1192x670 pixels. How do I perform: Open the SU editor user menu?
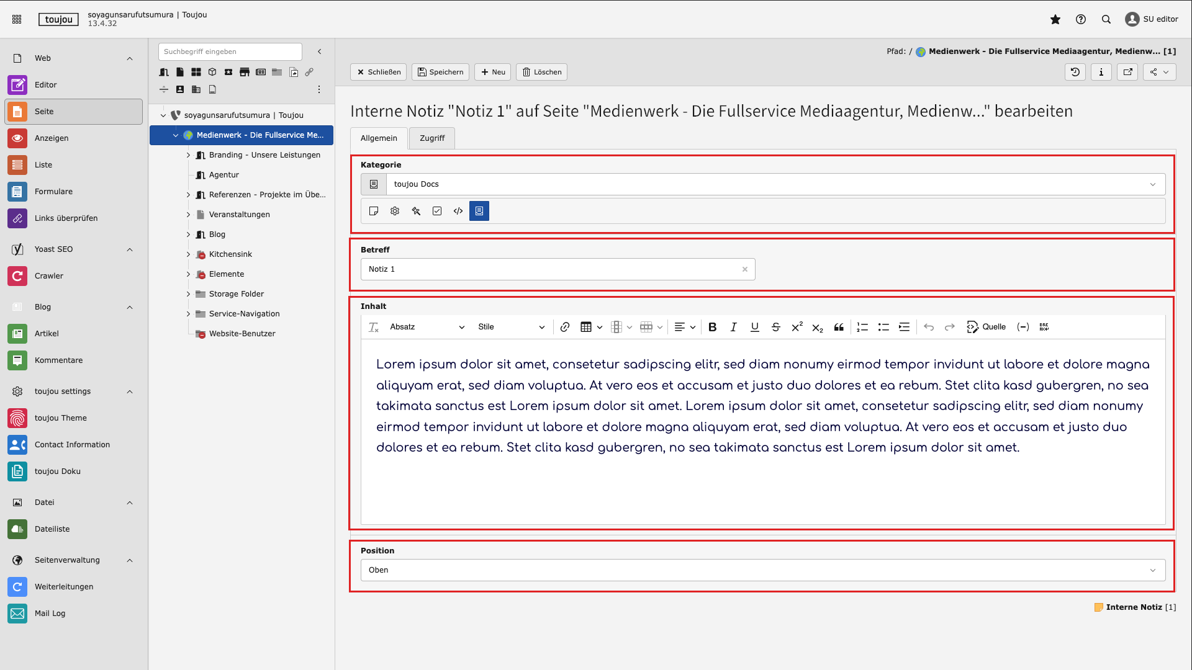[x=1152, y=19]
